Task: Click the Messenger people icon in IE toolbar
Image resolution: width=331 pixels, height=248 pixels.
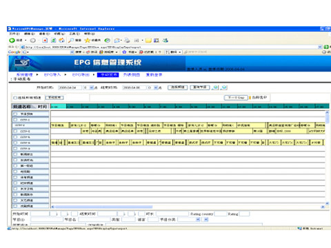Action: (165, 41)
